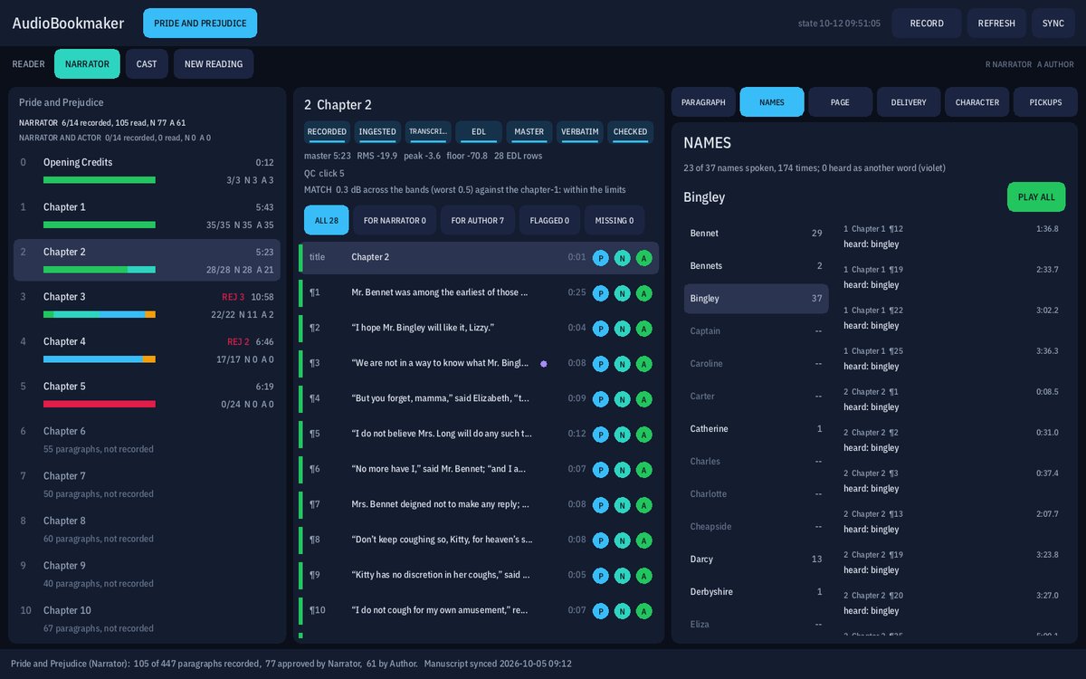
Task: Click the N badge on the ¶7 row
Action: point(623,505)
